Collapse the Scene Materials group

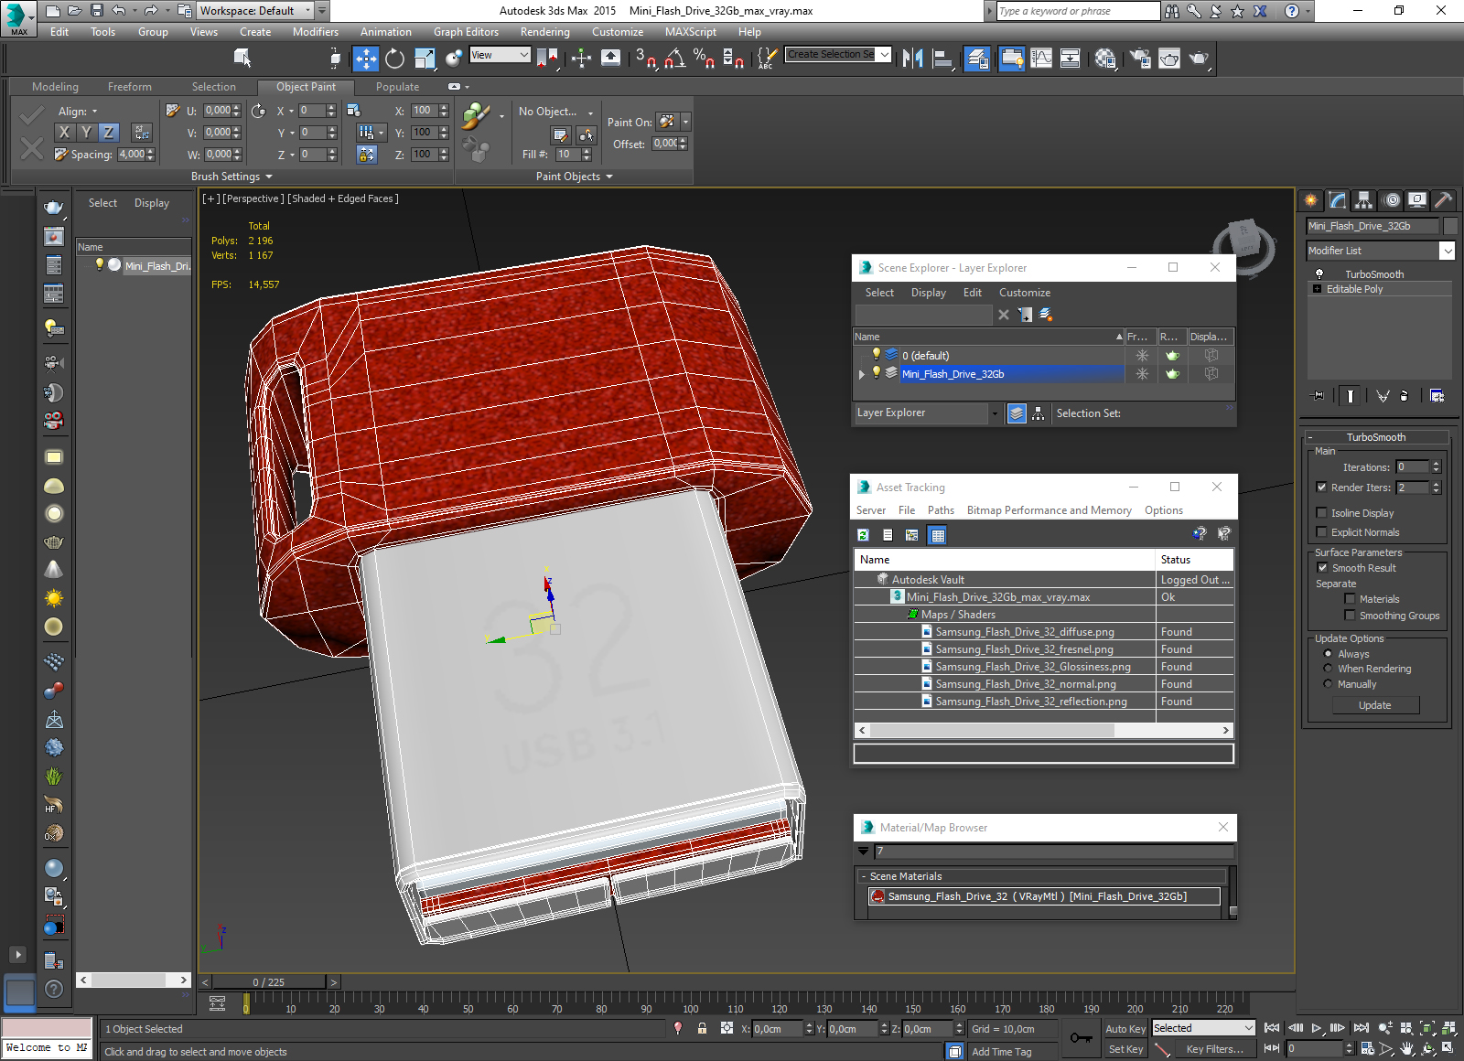(x=863, y=876)
